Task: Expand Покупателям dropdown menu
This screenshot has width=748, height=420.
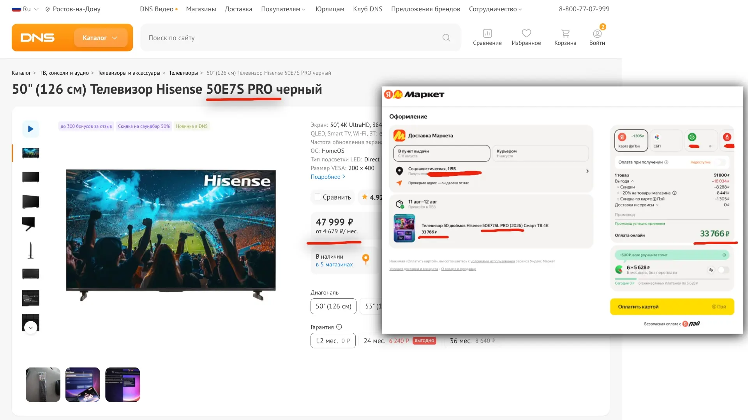Action: (283, 9)
